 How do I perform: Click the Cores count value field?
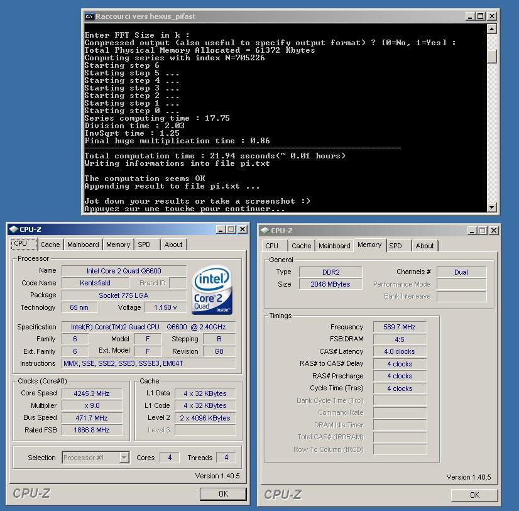pos(170,458)
